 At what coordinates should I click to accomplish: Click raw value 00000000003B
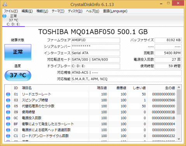coord(164,112)
